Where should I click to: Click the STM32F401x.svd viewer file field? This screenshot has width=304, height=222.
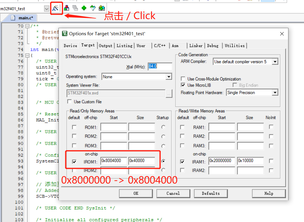coord(116,93)
